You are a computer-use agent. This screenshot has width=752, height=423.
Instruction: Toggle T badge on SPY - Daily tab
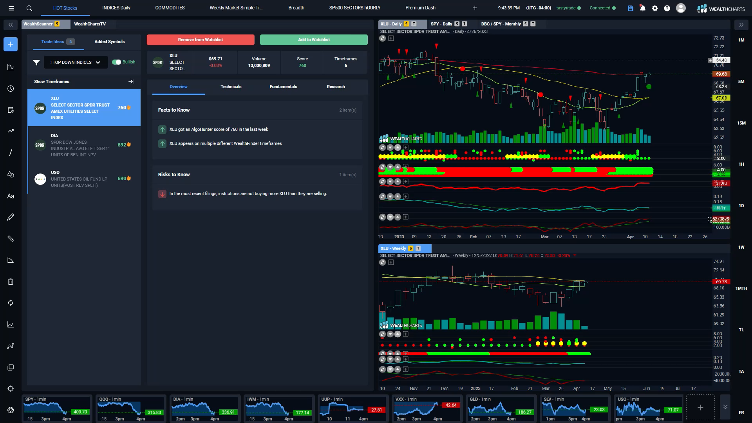click(465, 24)
